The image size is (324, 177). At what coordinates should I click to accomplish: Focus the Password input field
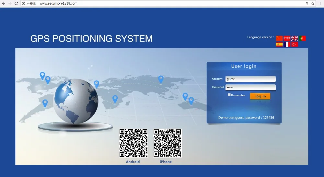tap(250, 87)
